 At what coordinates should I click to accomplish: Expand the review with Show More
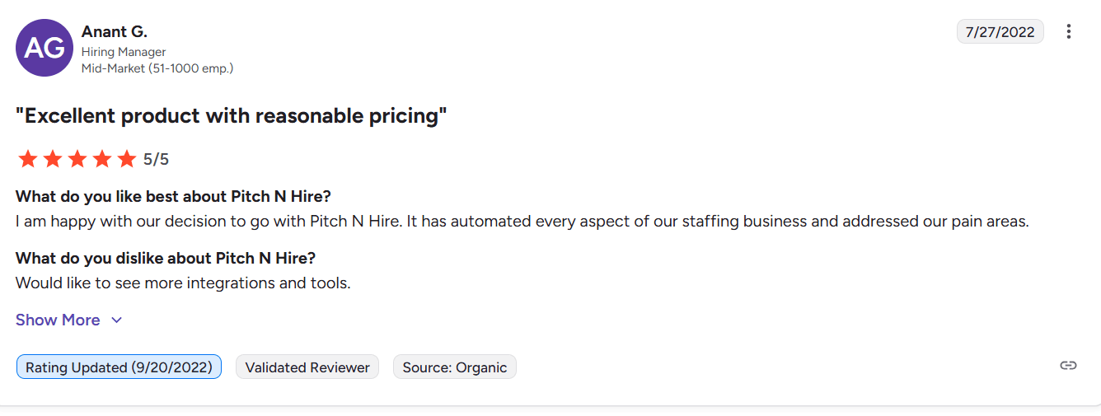click(58, 320)
